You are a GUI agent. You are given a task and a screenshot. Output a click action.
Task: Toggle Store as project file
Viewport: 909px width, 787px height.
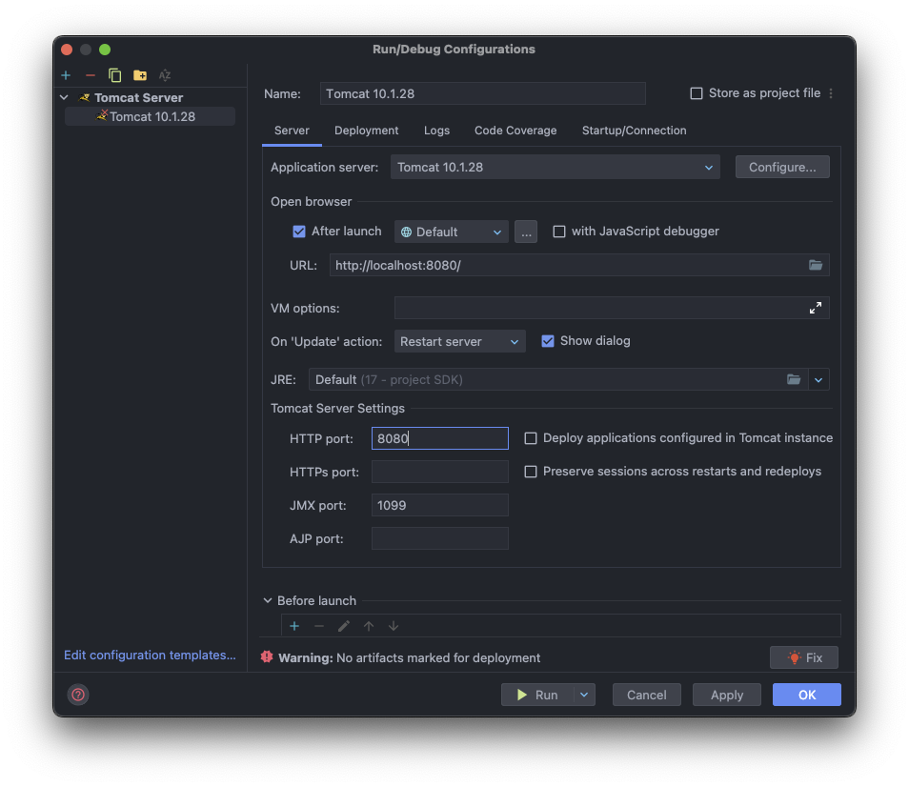697,93
